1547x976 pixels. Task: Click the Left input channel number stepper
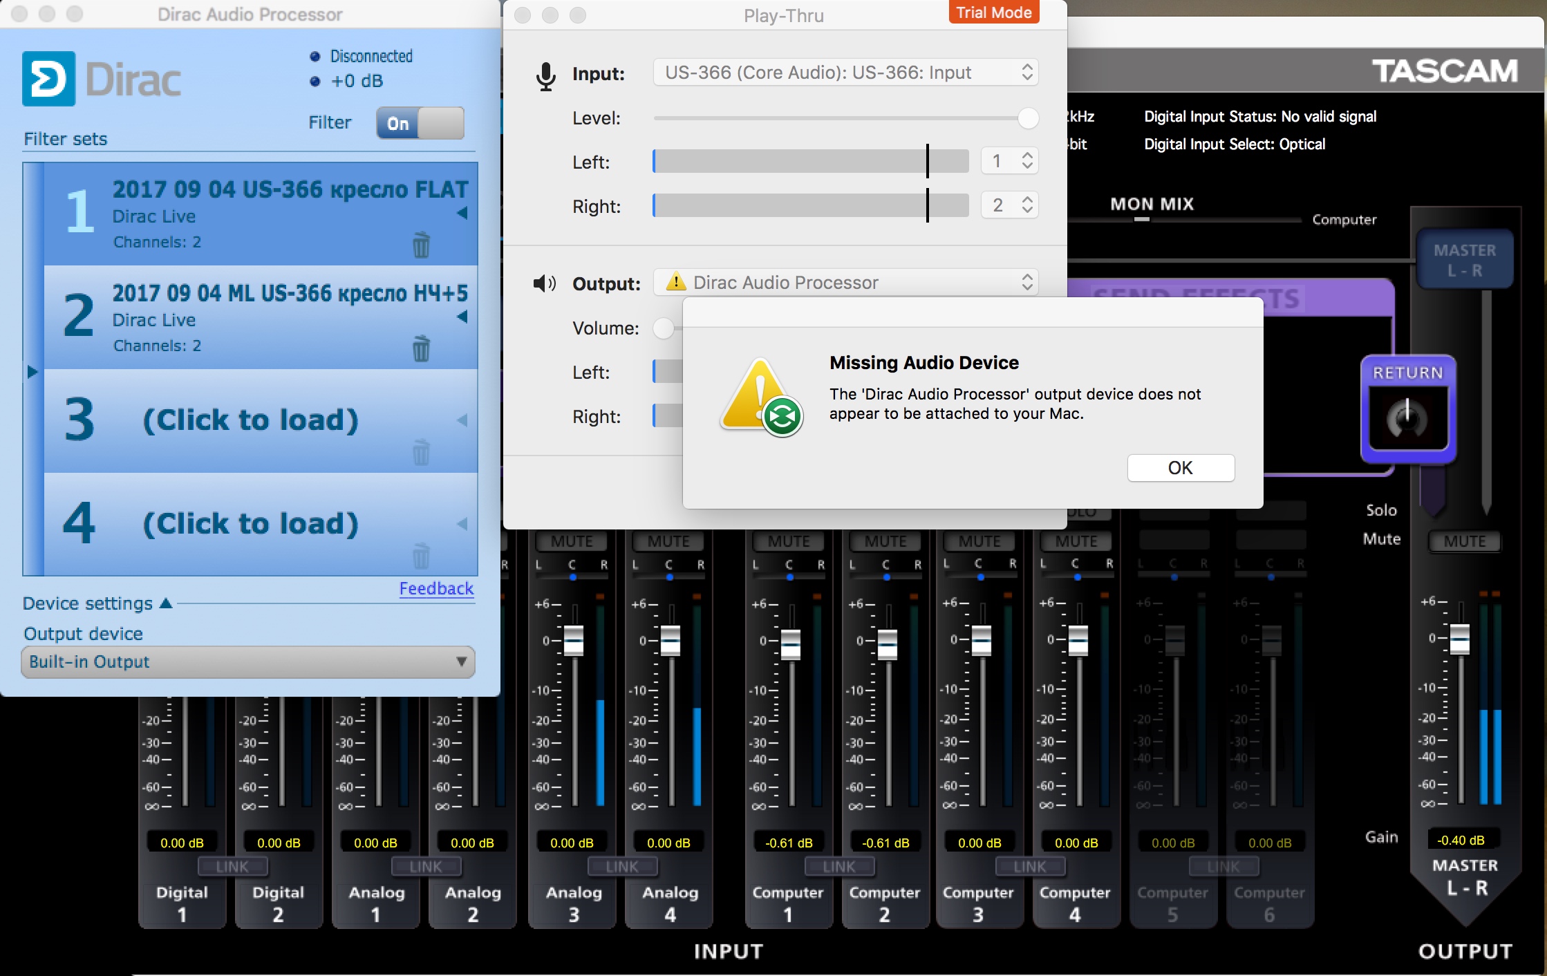click(x=1027, y=161)
